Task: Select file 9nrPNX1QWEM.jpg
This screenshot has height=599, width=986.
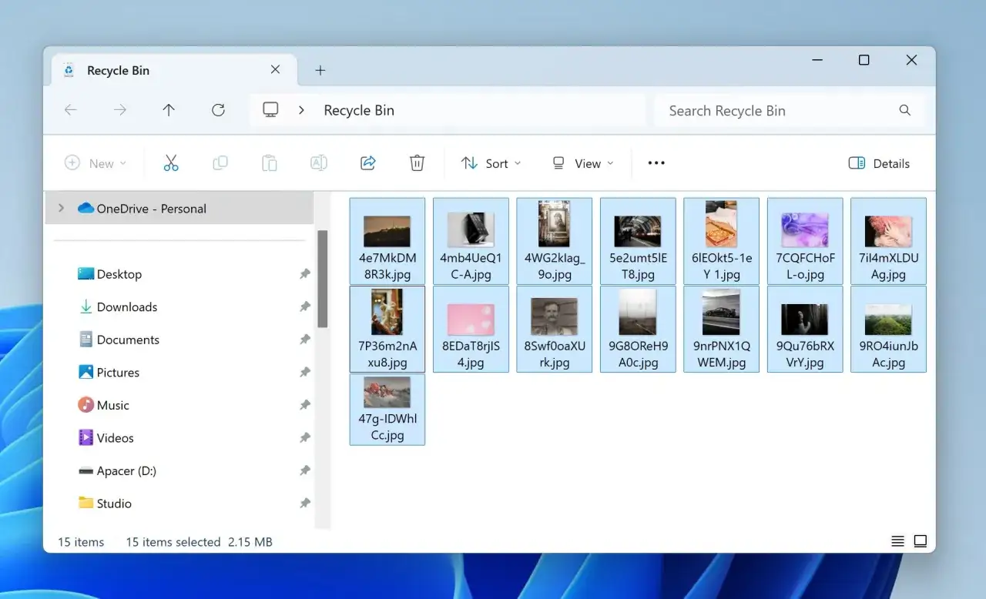Action: tap(722, 330)
